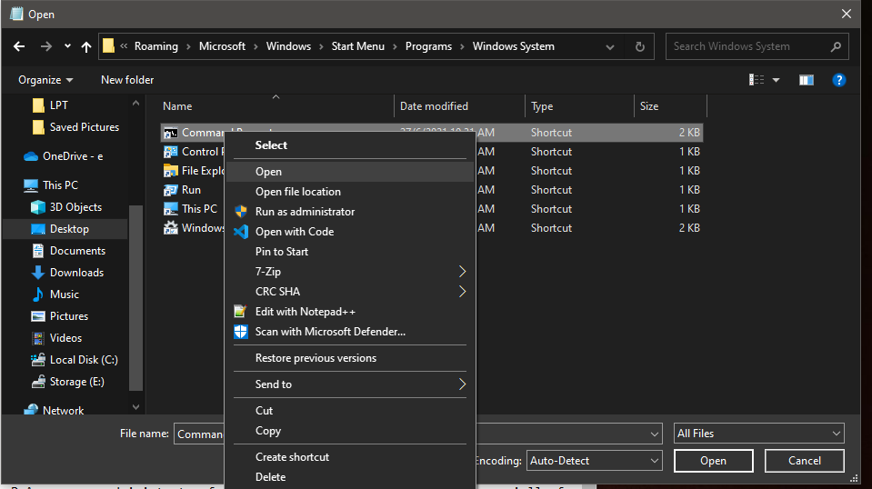Image resolution: width=872 pixels, height=489 pixels.
Task: Go up one folder level
Action: click(x=86, y=46)
